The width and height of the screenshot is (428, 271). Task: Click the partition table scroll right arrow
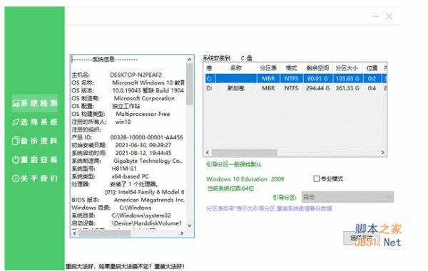382,152
